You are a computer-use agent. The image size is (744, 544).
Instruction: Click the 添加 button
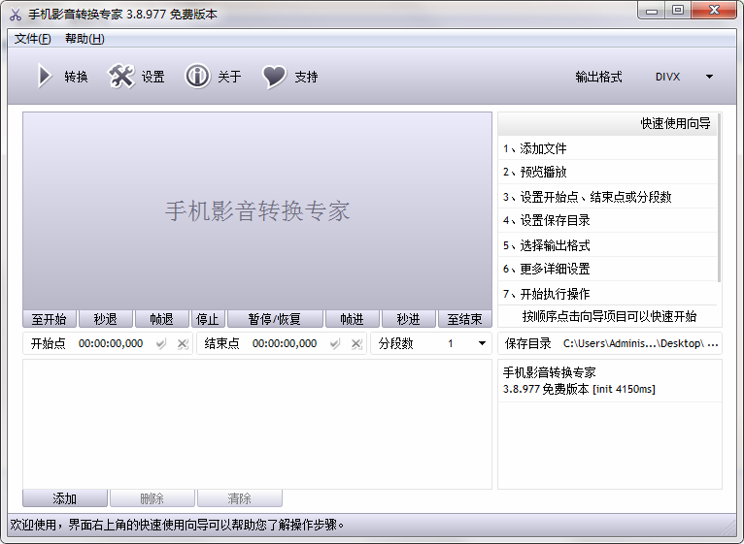tap(65, 498)
